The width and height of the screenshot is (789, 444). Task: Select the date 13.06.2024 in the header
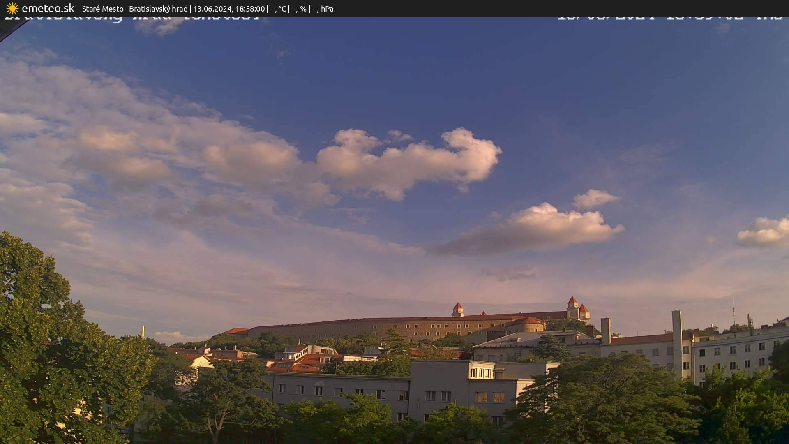[214, 8]
